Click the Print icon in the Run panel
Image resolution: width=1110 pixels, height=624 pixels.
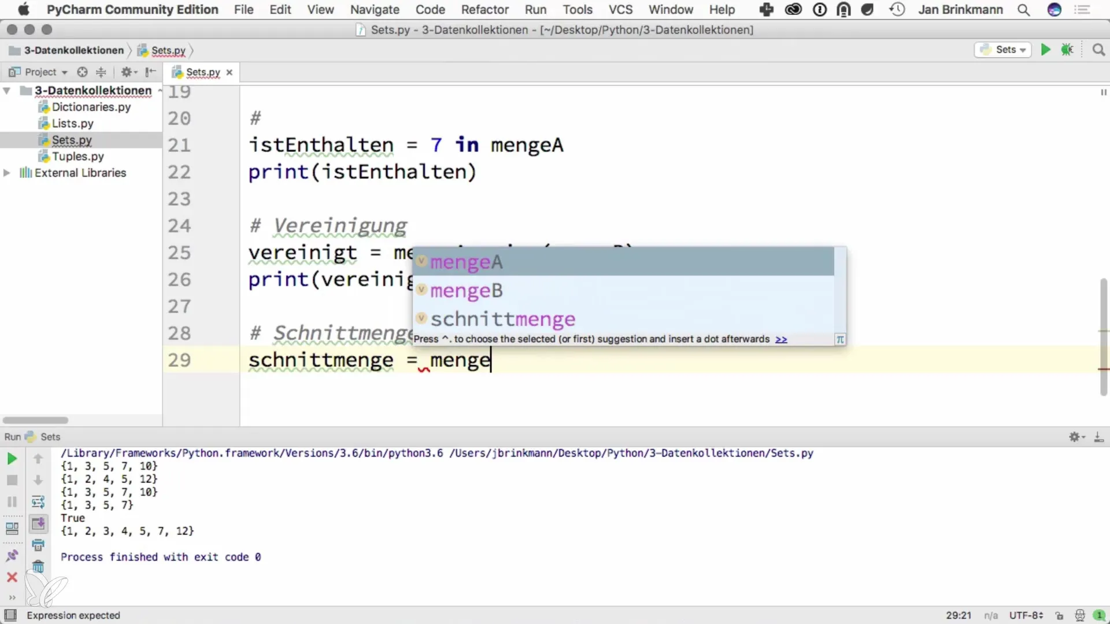tap(38, 545)
